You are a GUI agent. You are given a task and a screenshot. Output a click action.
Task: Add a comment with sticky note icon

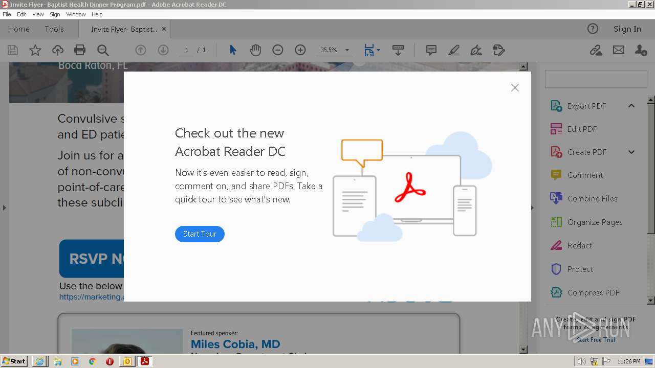(431, 50)
